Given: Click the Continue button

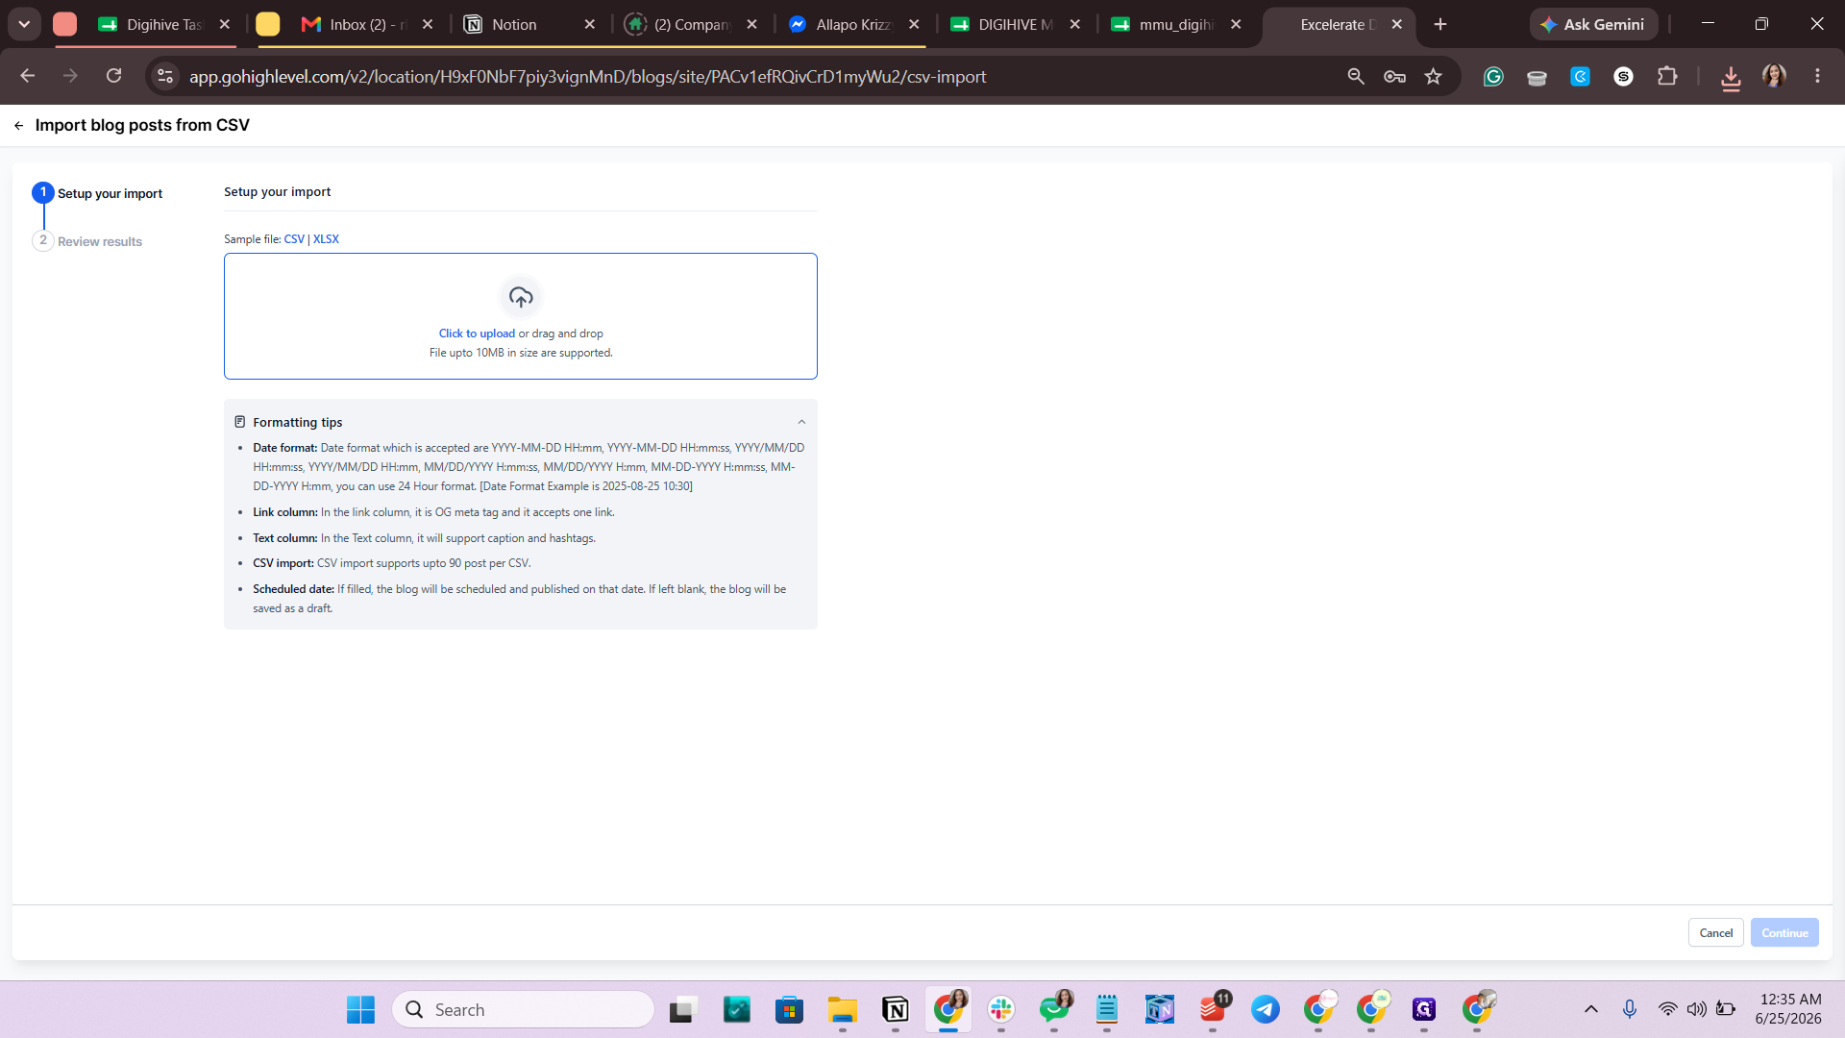Looking at the screenshot, I should click(1784, 932).
